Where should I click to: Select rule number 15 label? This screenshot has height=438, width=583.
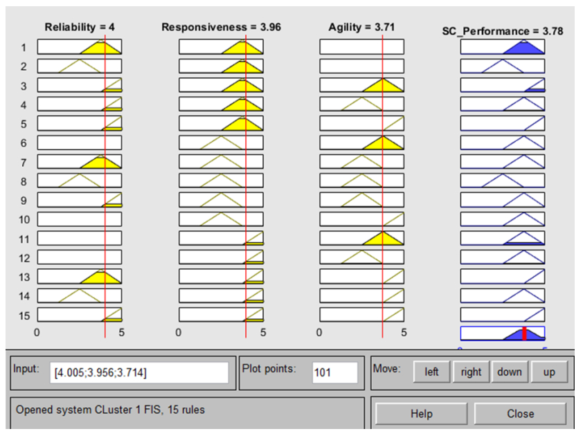(x=24, y=315)
